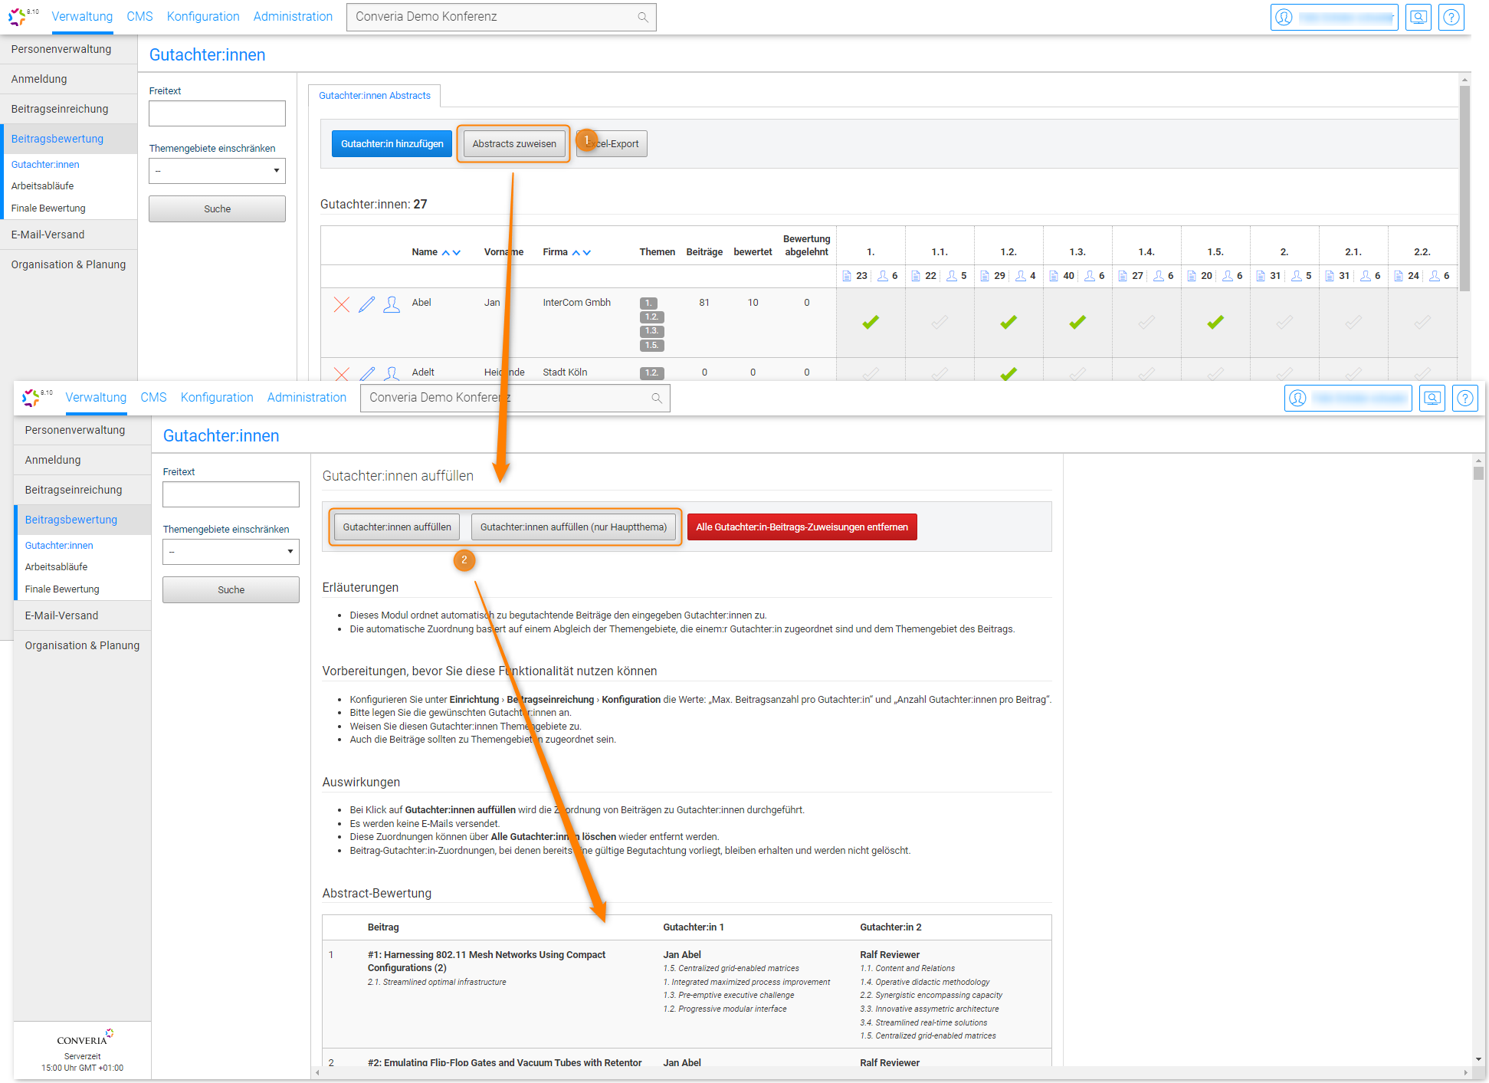
Task: Sort the Name column descending
Action: click(x=457, y=253)
